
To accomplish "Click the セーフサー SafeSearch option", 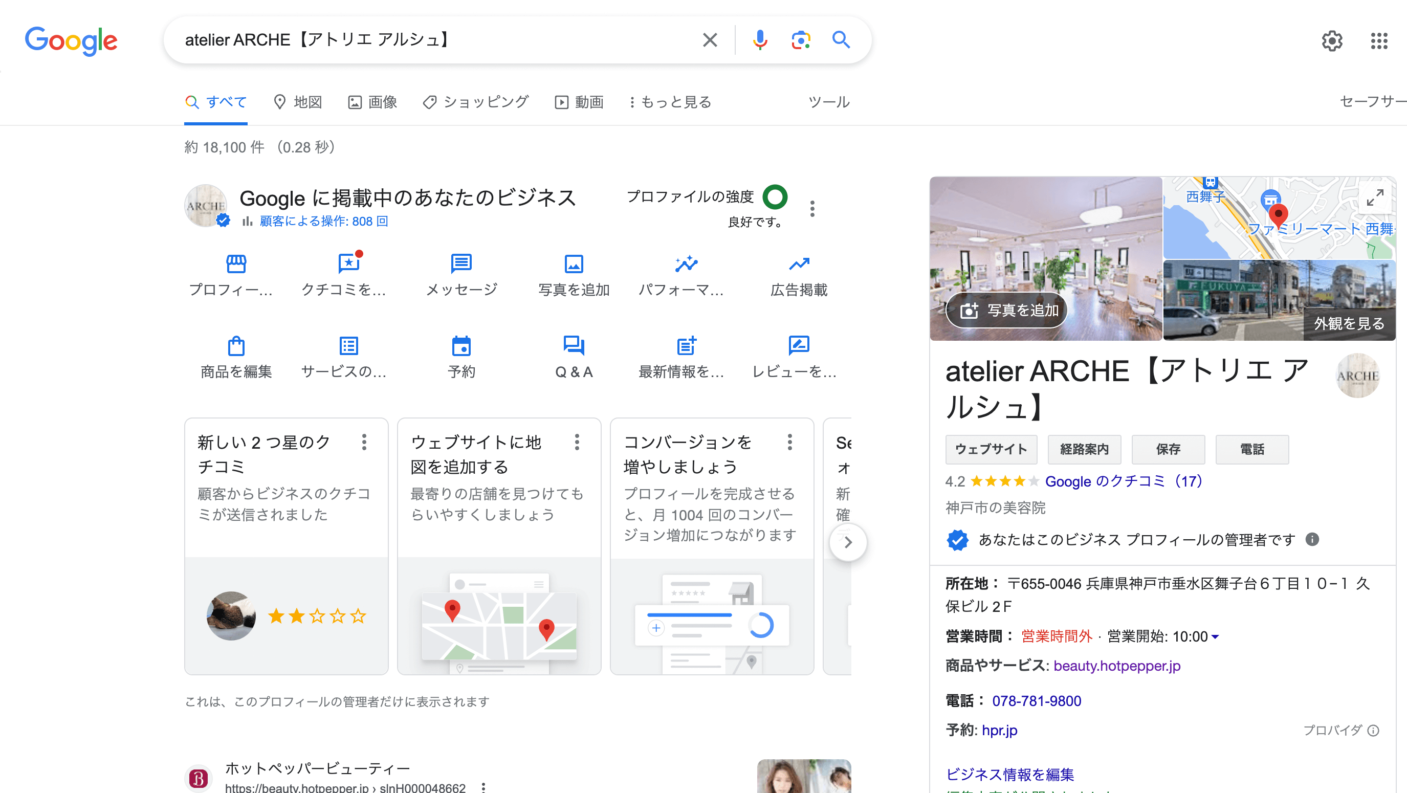I will pyautogui.click(x=1373, y=102).
